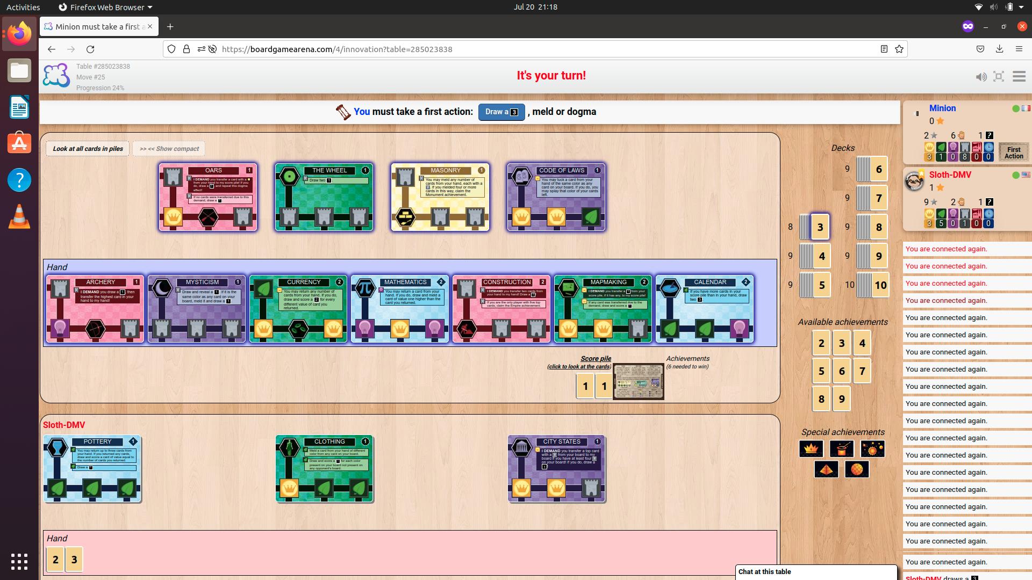Open the hamburger menu of Board Game Arena

1019,76
